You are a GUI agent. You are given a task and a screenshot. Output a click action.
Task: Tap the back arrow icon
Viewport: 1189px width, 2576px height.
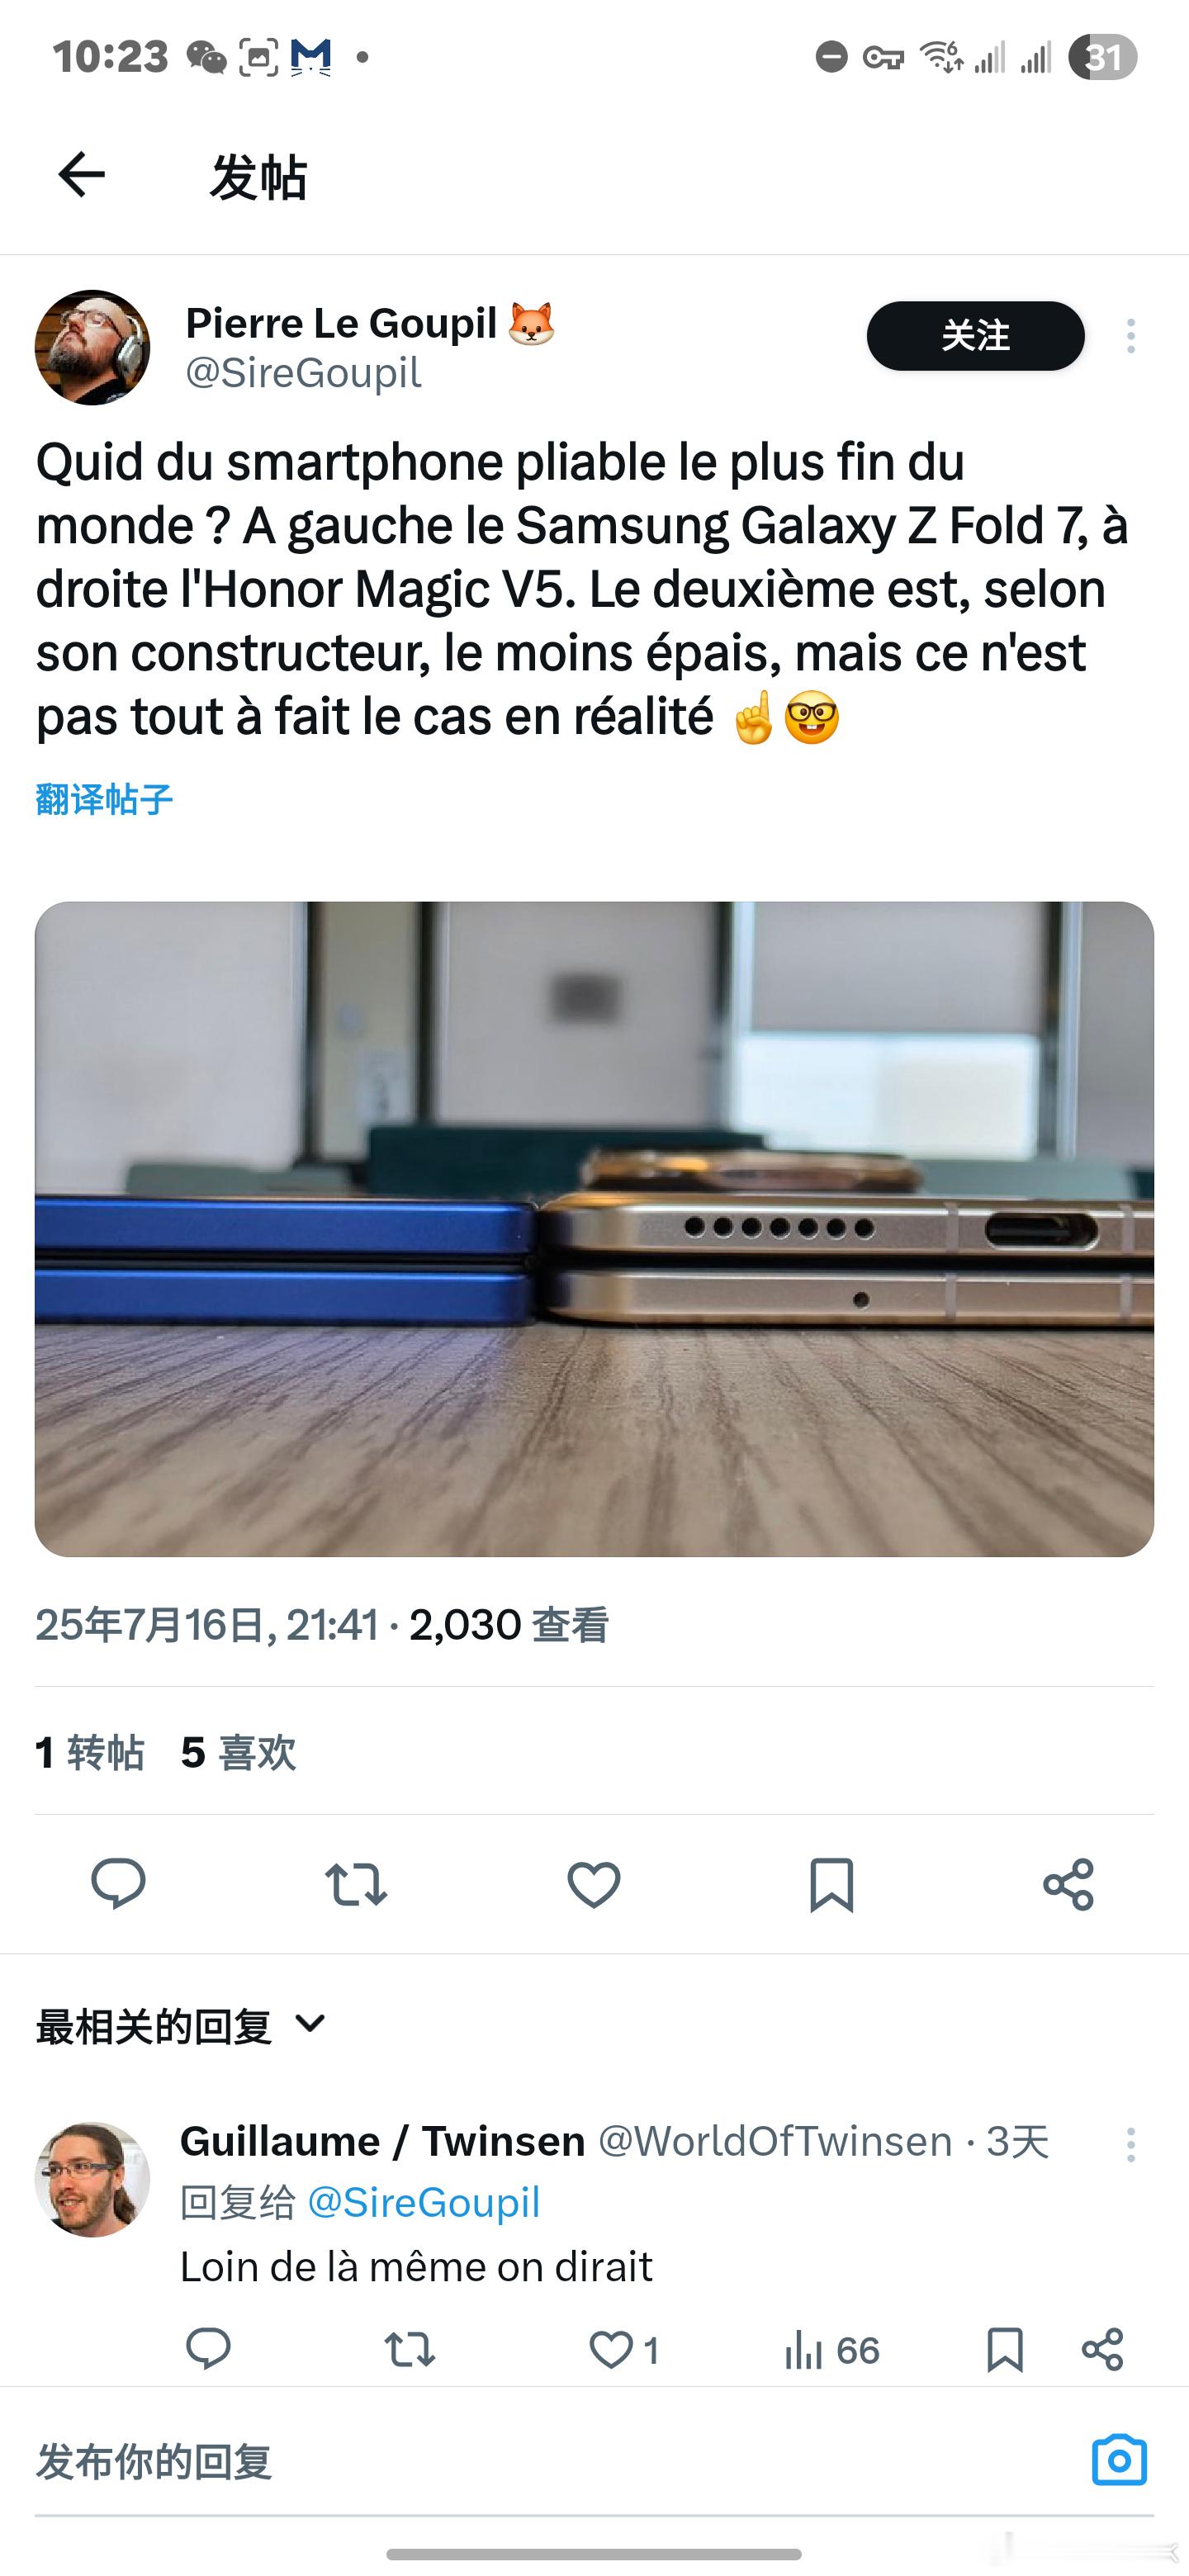pyautogui.click(x=81, y=176)
